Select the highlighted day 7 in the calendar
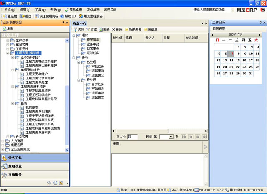 coord(231,54)
